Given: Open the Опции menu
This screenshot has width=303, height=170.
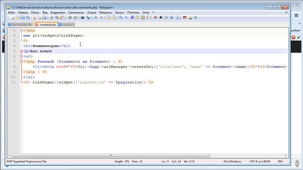Looking at the screenshot, I should pos(91,13).
